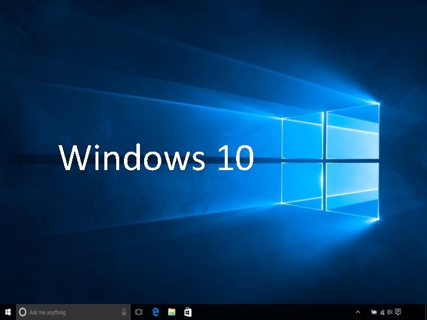Viewport: 427px width, 320px height.
Task: Open the Windows Store from taskbar
Action: tap(188, 312)
